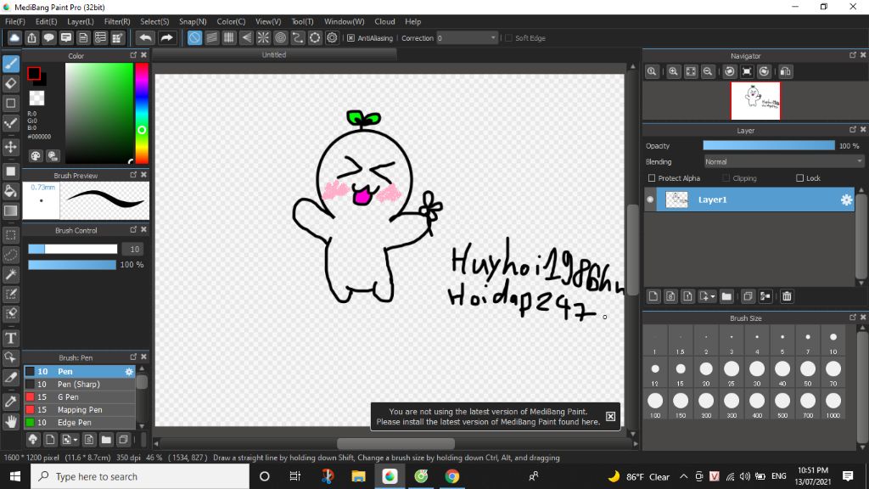869x489 pixels.
Task: Select the Lasso tool
Action: (x=10, y=255)
